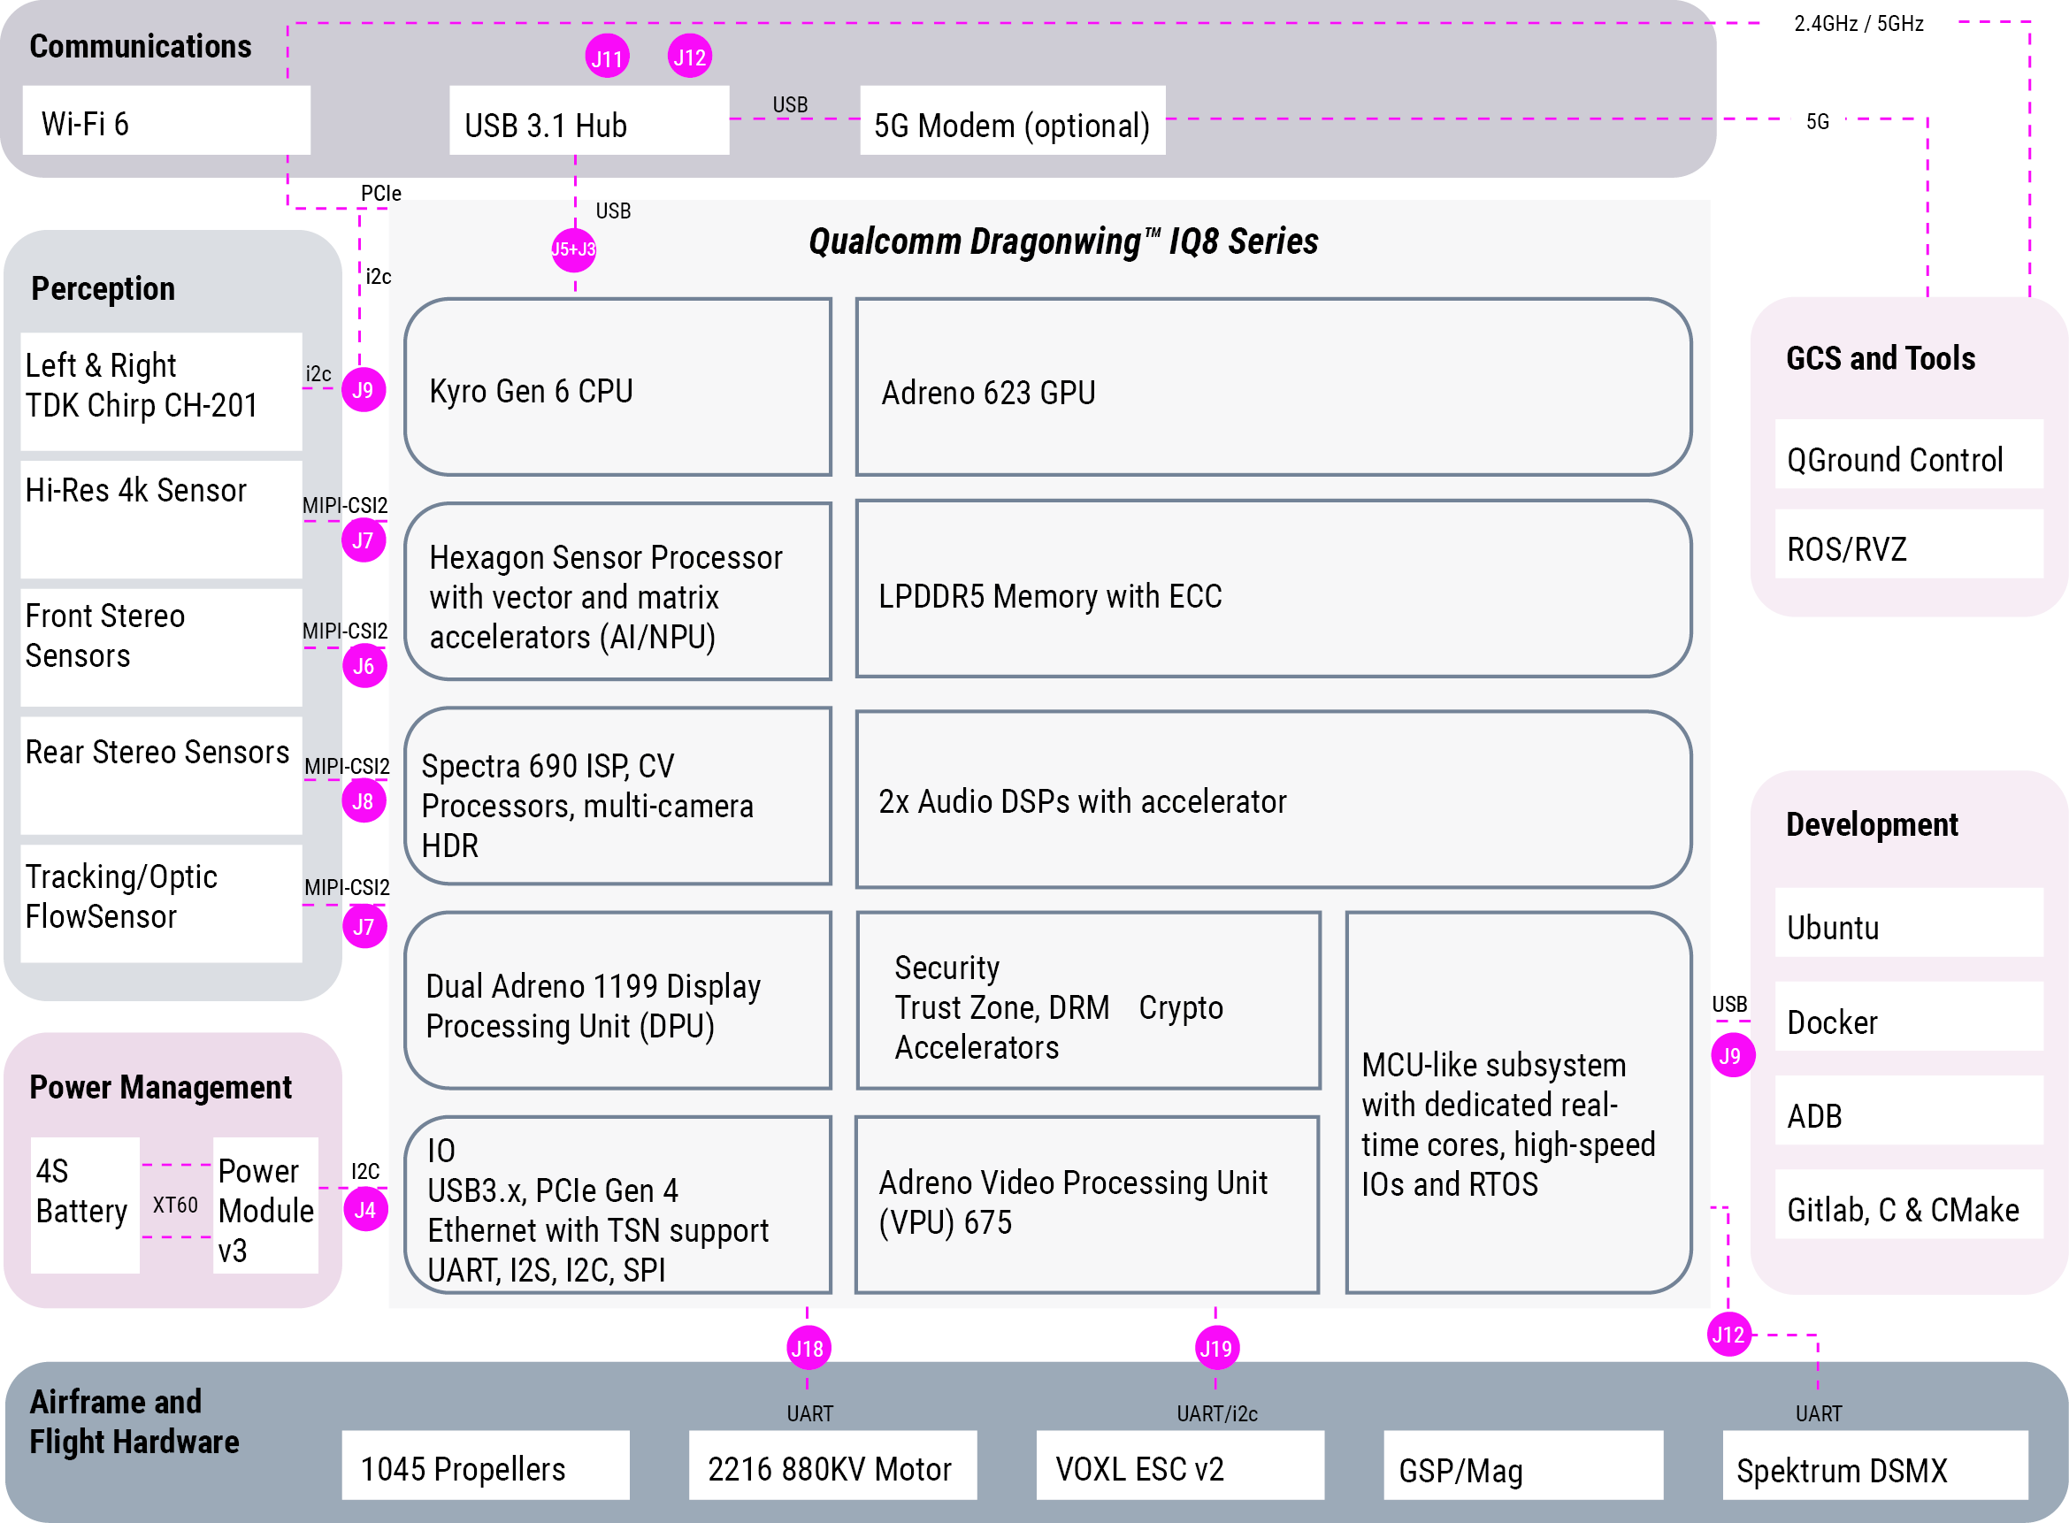Click the 2.4GHz / 5GHz link label
This screenshot has width=2069, height=1523.
tap(1858, 24)
